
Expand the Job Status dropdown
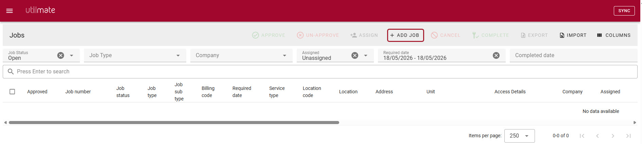pos(71,55)
